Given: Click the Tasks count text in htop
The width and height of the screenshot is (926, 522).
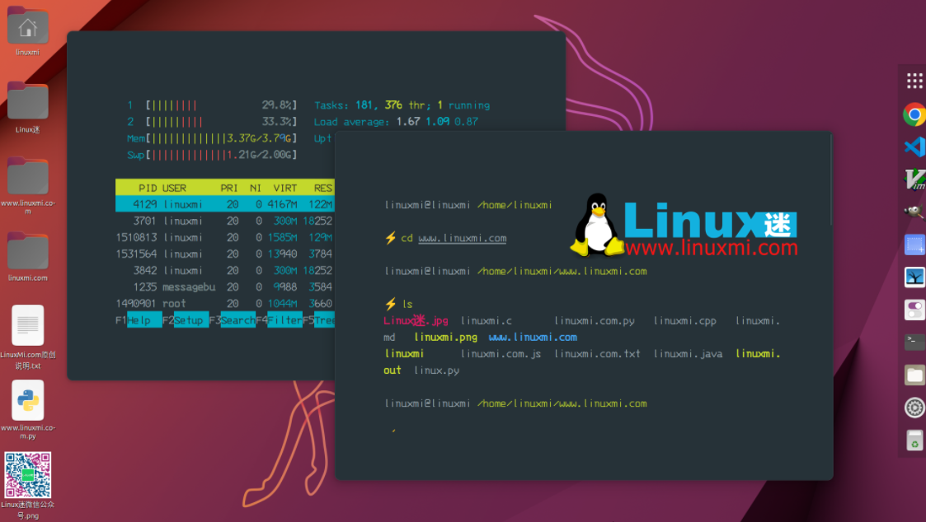Looking at the screenshot, I should [x=402, y=105].
